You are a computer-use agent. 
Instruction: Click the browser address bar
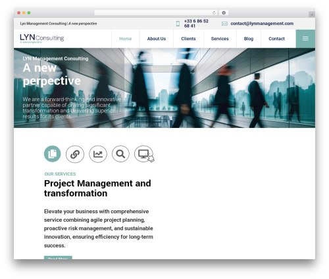[x=156, y=13]
